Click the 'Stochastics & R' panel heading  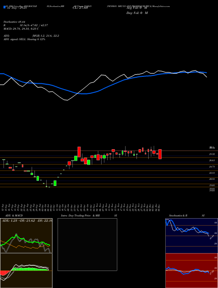178,216
